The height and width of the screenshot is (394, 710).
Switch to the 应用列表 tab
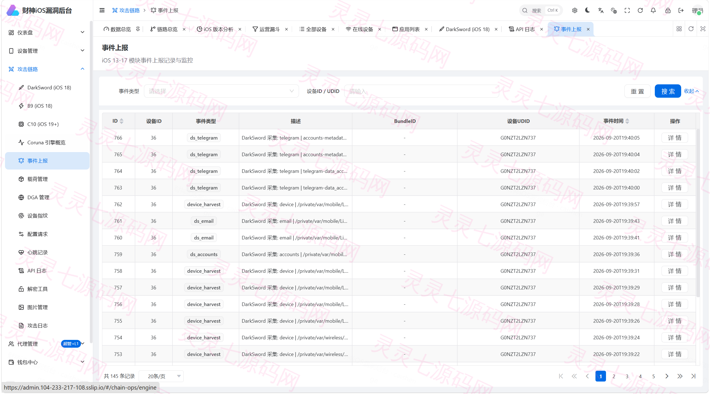[406, 29]
